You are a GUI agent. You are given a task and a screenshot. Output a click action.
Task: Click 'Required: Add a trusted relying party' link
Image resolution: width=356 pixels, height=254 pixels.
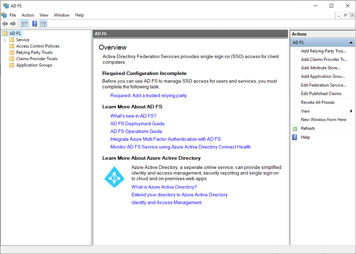(148, 96)
